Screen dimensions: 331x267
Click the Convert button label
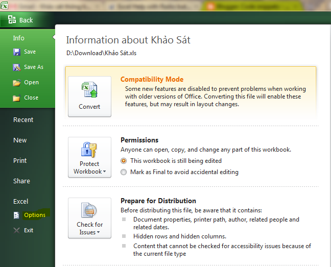(x=89, y=107)
